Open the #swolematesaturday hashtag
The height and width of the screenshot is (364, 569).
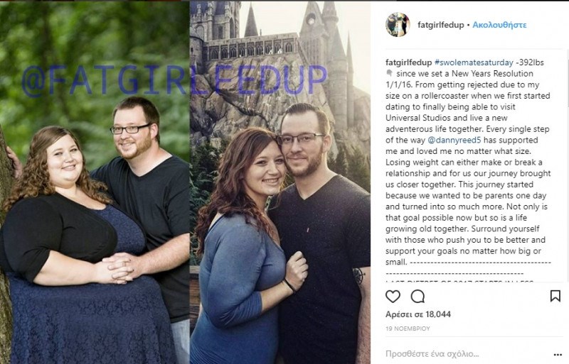pyautogui.click(x=474, y=62)
